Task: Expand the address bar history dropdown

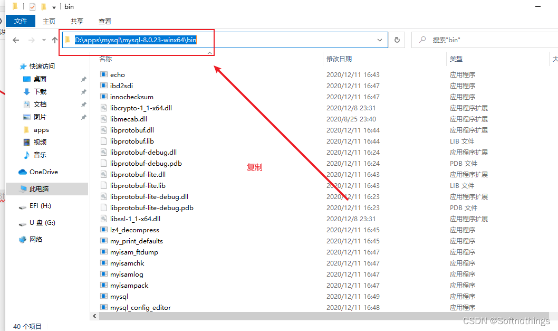Action: (380, 40)
